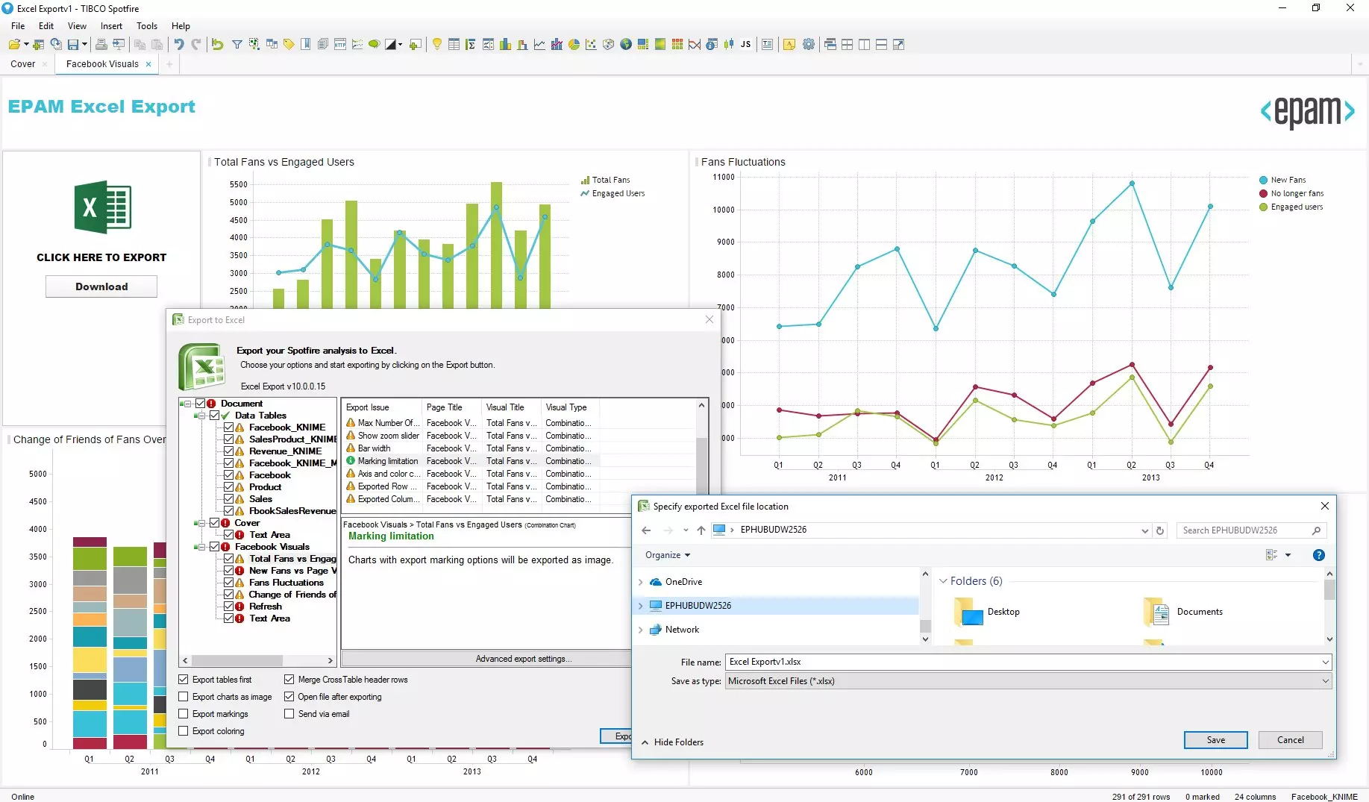Expand the OneDrive folder node
This screenshot has width=1369, height=802.
640,582
